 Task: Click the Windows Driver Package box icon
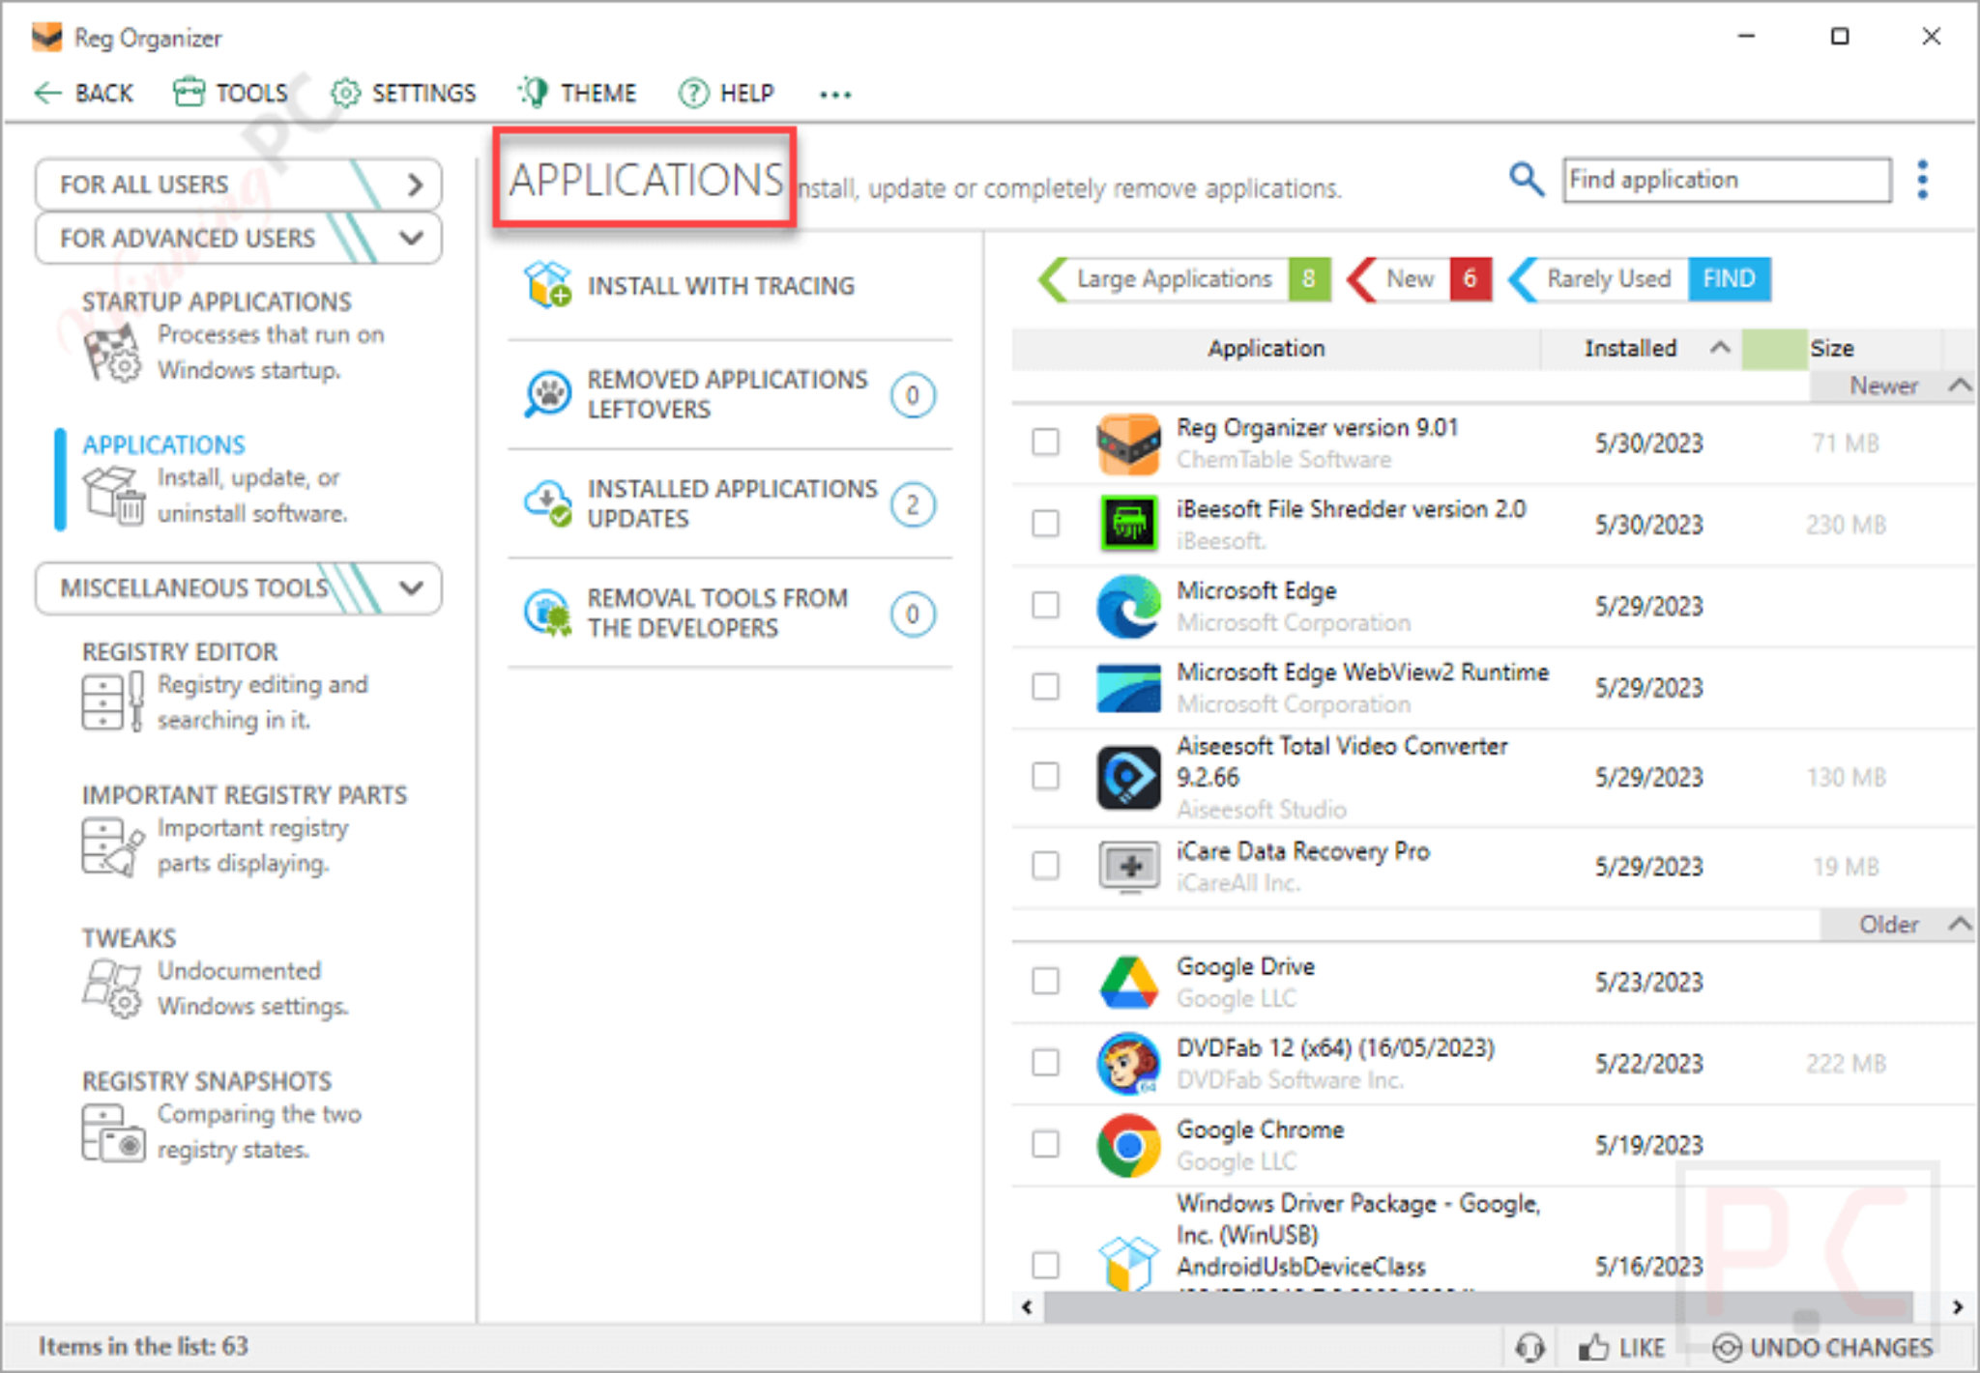pyautogui.click(x=1128, y=1264)
